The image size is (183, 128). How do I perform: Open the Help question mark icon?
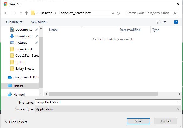[x=176, y=22]
